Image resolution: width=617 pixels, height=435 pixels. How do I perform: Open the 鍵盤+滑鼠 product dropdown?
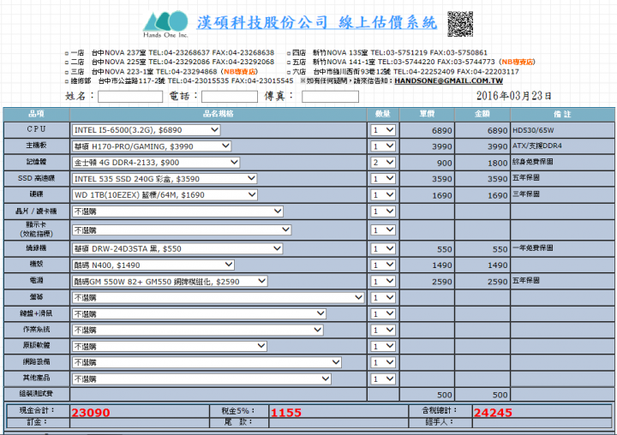[199, 314]
